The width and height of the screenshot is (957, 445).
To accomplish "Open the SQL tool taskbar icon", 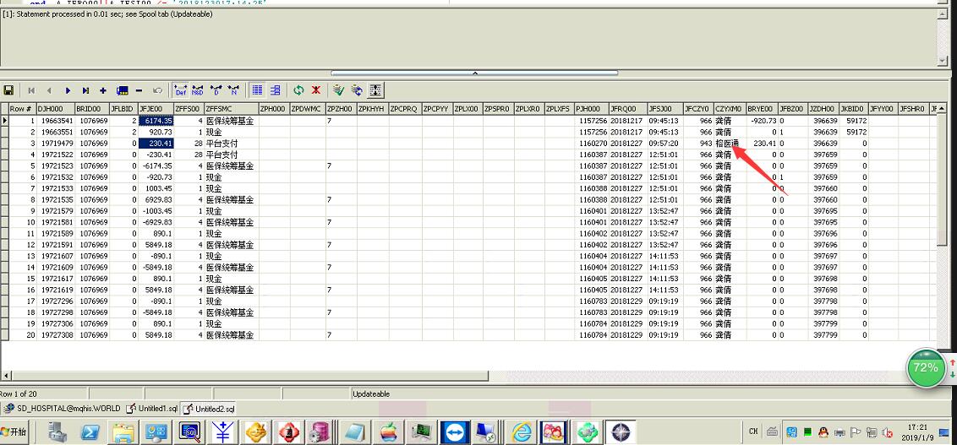I will coord(190,433).
